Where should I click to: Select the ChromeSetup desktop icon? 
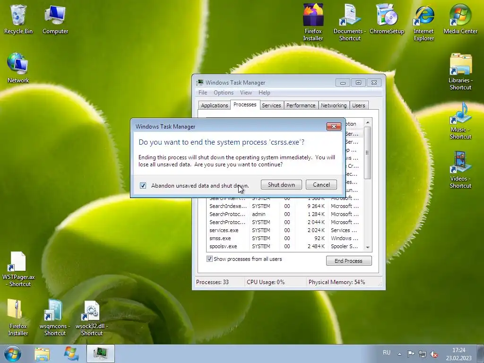click(387, 19)
